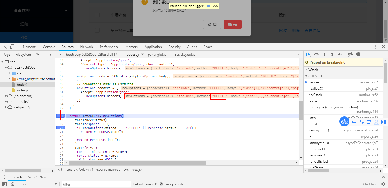Click the 查看详情 link
388x188 pixels.
coord(312,30)
